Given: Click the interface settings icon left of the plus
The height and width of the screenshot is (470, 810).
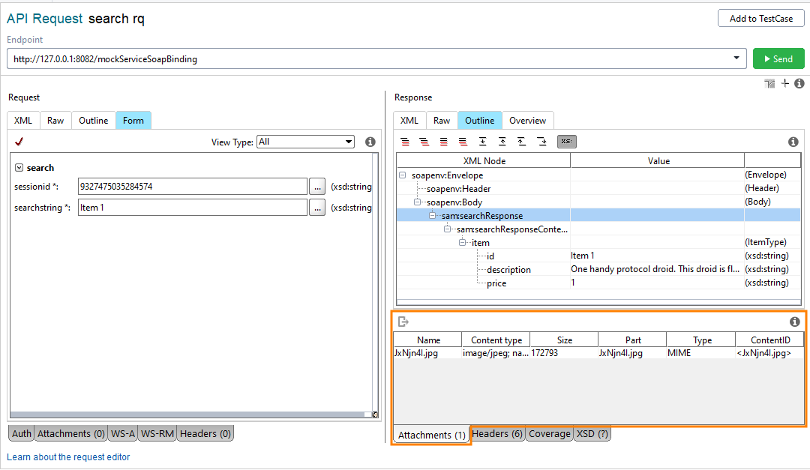Looking at the screenshot, I should 769,83.
